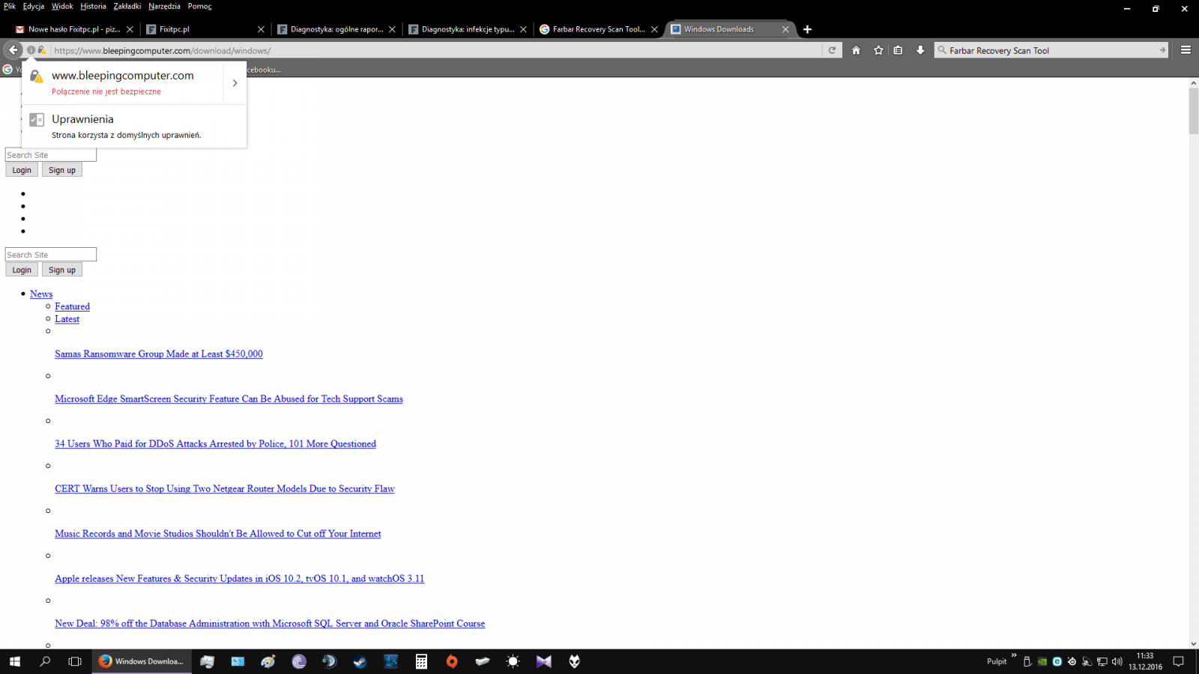Click the lower Login button

(x=22, y=270)
